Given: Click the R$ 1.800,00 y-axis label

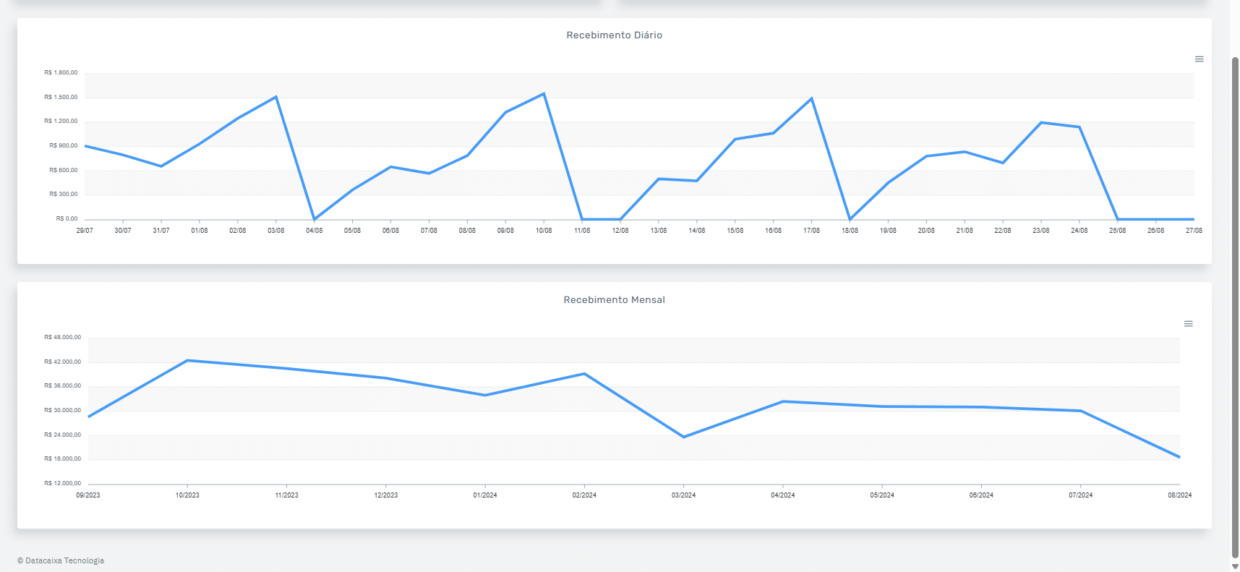Looking at the screenshot, I should point(61,72).
